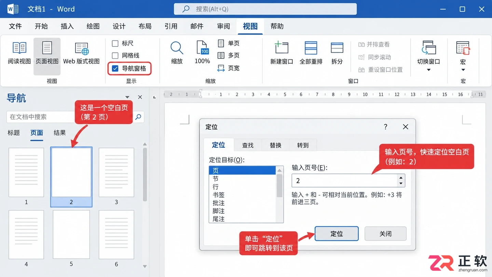Enable the gridlines (网格线) checkbox

[115, 55]
